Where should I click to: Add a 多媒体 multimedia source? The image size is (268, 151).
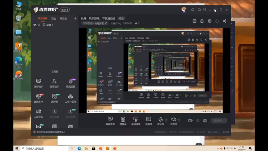point(149,121)
